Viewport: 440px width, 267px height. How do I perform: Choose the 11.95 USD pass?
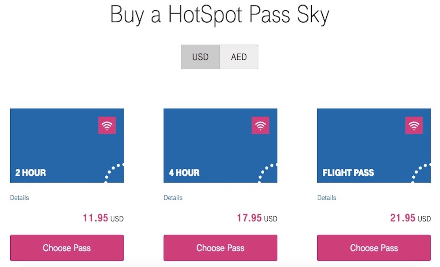pyautogui.click(x=67, y=248)
